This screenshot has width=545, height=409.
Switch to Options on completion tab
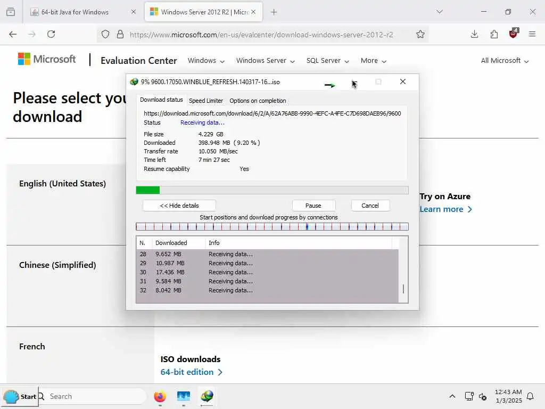[x=258, y=101]
